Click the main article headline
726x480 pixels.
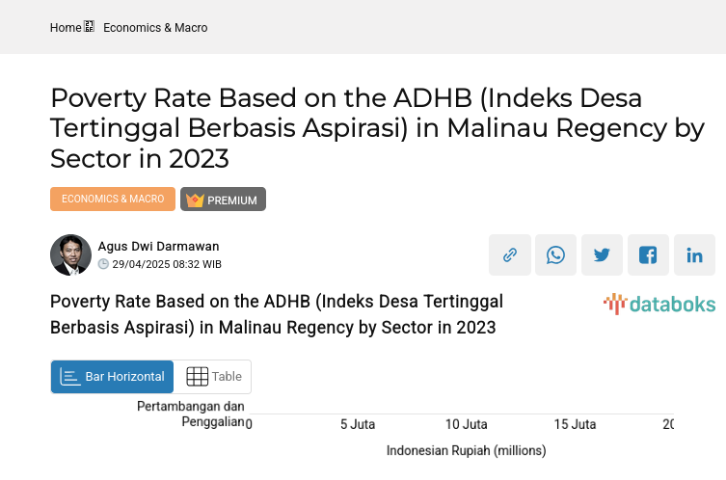[x=377, y=128]
